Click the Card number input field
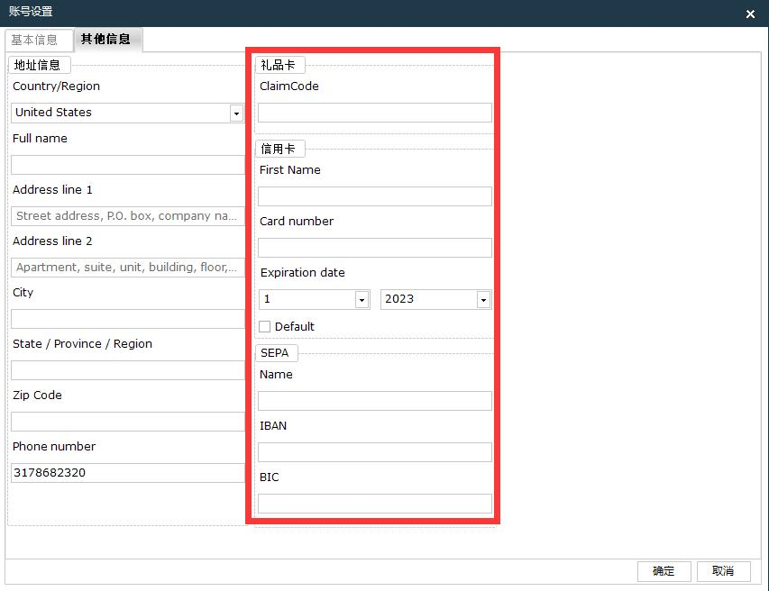The width and height of the screenshot is (769, 591). [373, 247]
